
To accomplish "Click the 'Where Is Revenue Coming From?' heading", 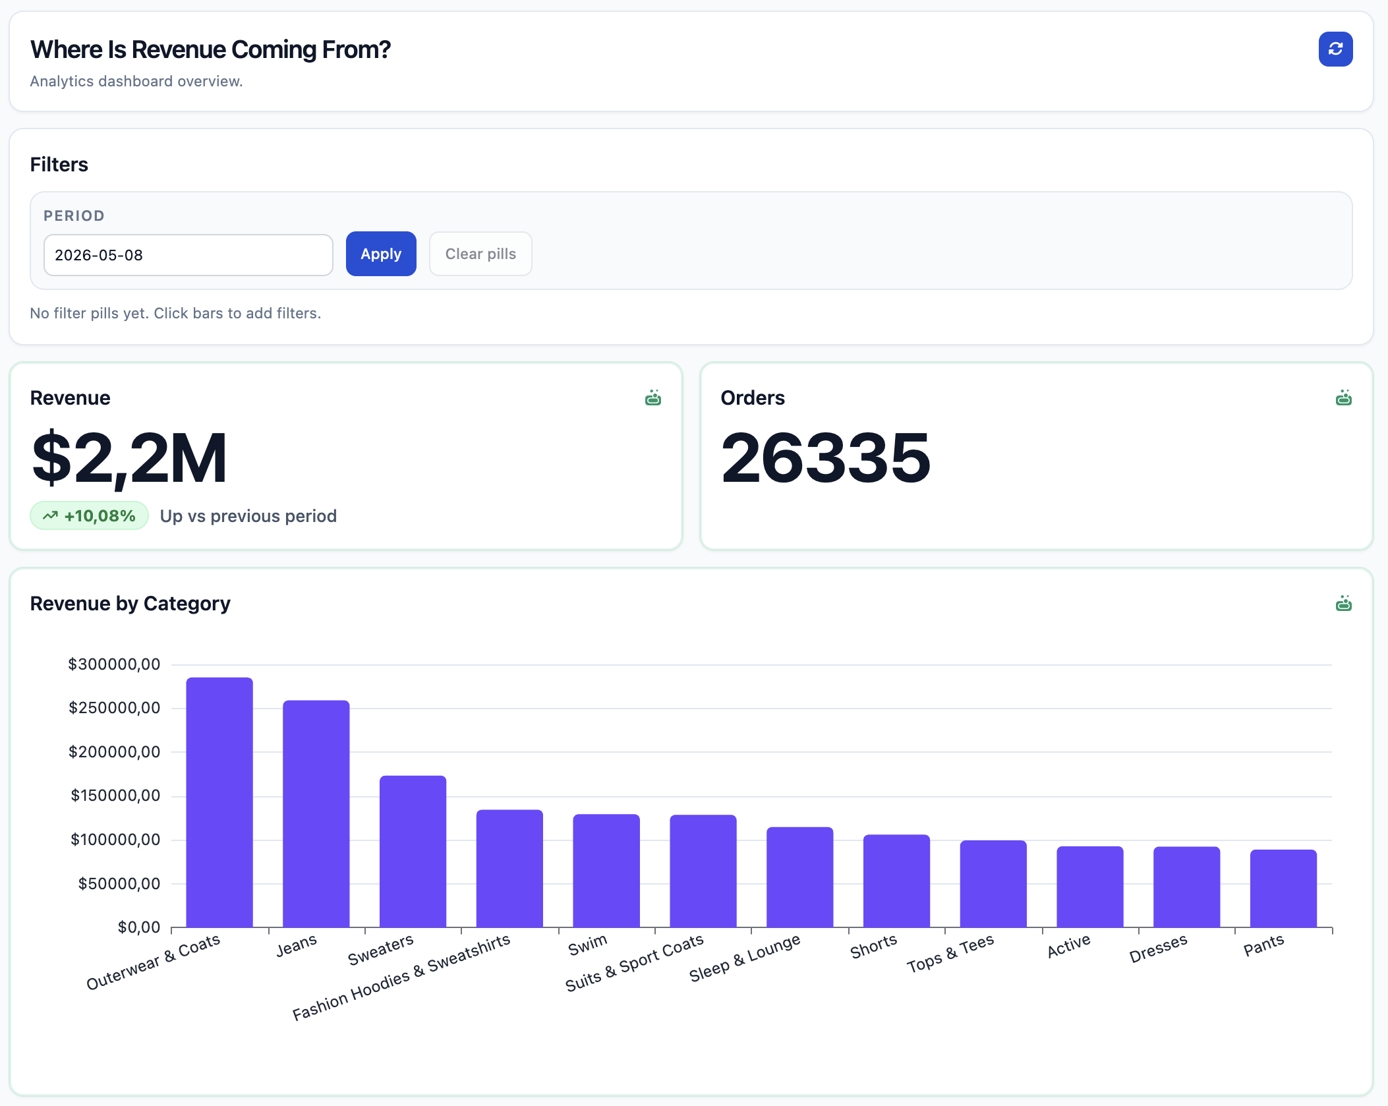I will pyautogui.click(x=210, y=49).
